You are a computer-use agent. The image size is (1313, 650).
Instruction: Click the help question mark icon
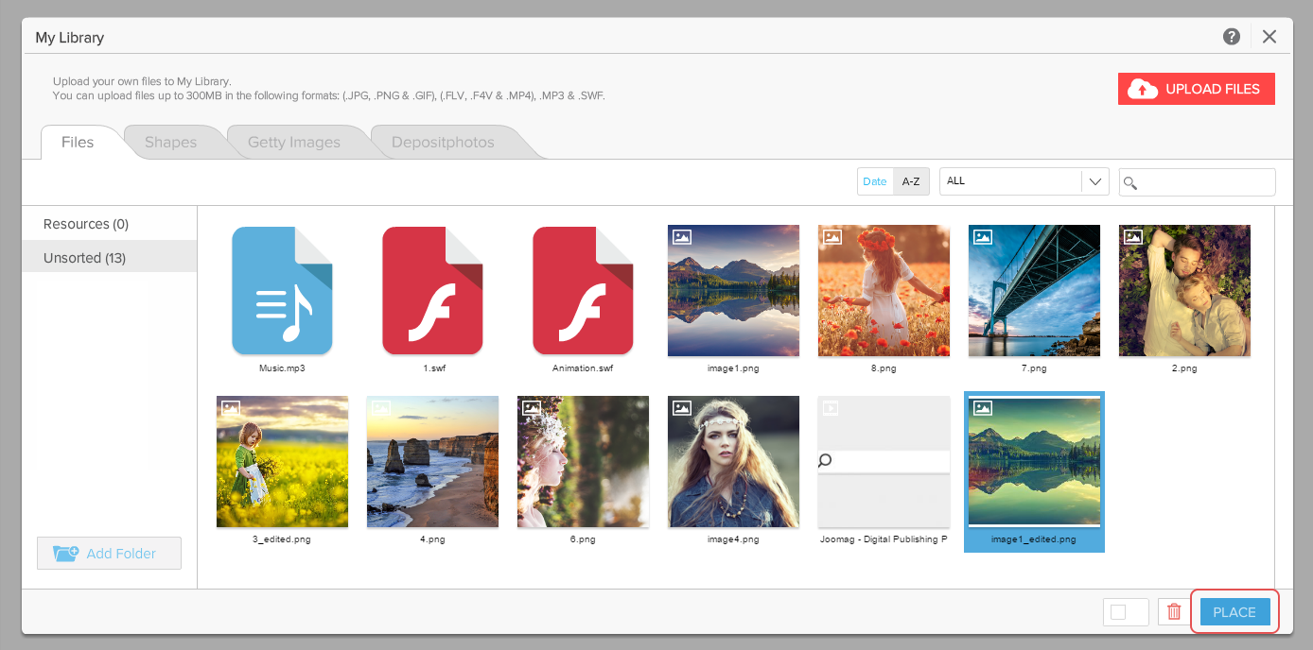[1231, 37]
